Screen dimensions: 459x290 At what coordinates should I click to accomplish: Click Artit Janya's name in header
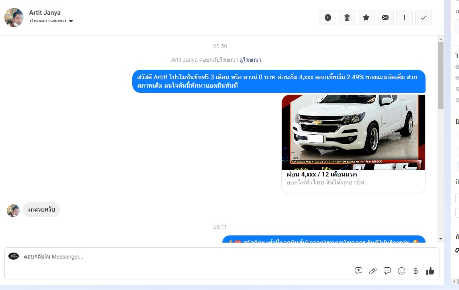click(x=45, y=13)
